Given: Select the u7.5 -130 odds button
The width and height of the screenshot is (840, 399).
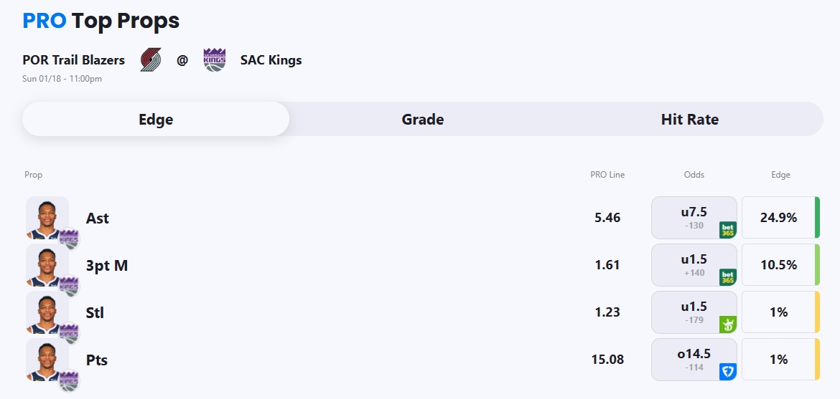Looking at the screenshot, I should [x=693, y=217].
